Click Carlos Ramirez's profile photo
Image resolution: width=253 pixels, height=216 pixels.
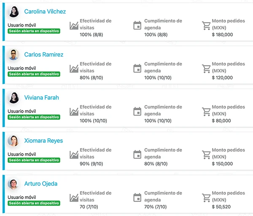(13, 55)
